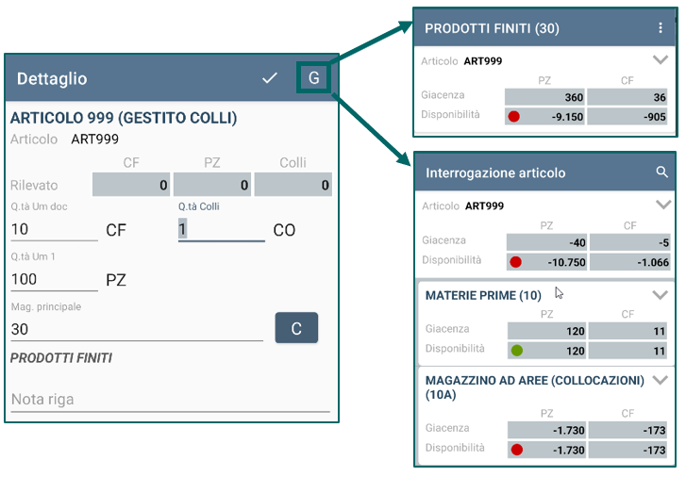The image size is (686, 477).
Task: Click the search icon in Interrogazione articolo
Action: coord(661,172)
